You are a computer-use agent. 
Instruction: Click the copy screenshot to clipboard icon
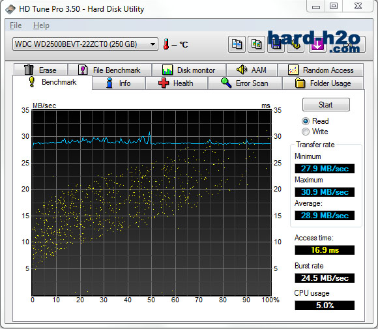[257, 44]
